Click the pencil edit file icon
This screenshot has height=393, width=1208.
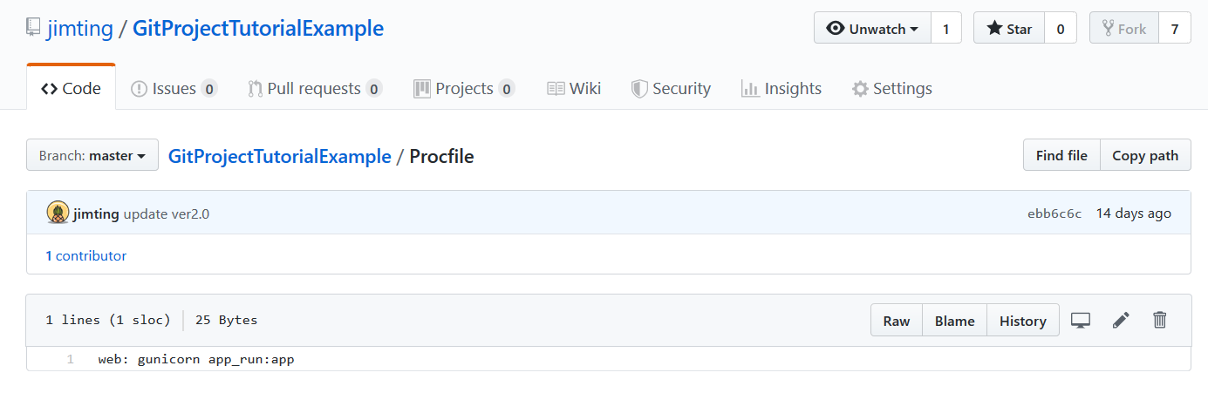tap(1121, 321)
